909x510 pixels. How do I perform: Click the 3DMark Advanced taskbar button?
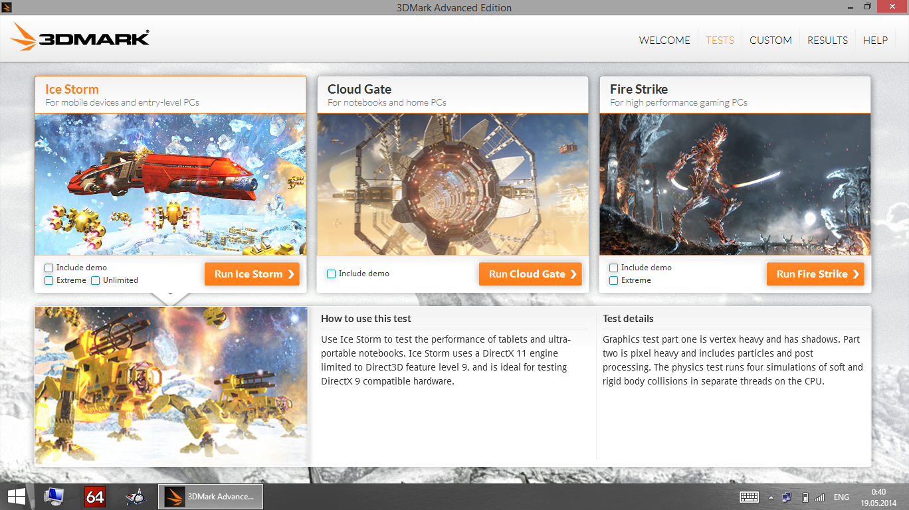[211, 497]
